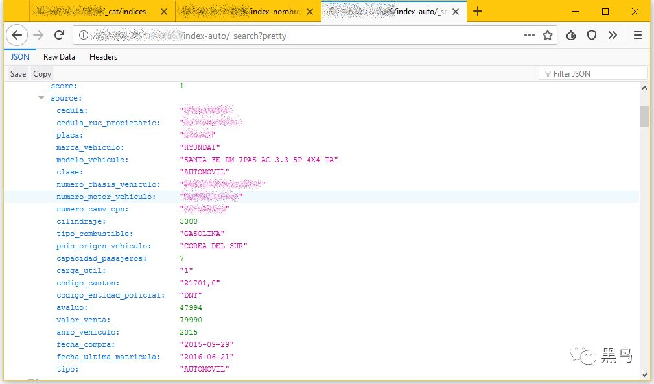Select the capacidad_pasajeros key

point(102,258)
